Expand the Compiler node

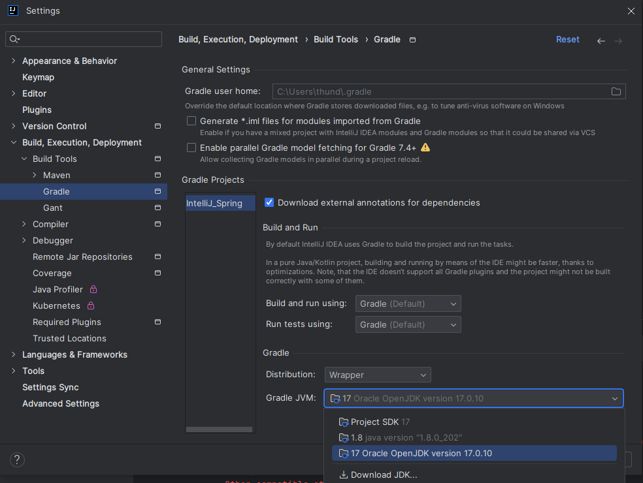[x=24, y=224]
